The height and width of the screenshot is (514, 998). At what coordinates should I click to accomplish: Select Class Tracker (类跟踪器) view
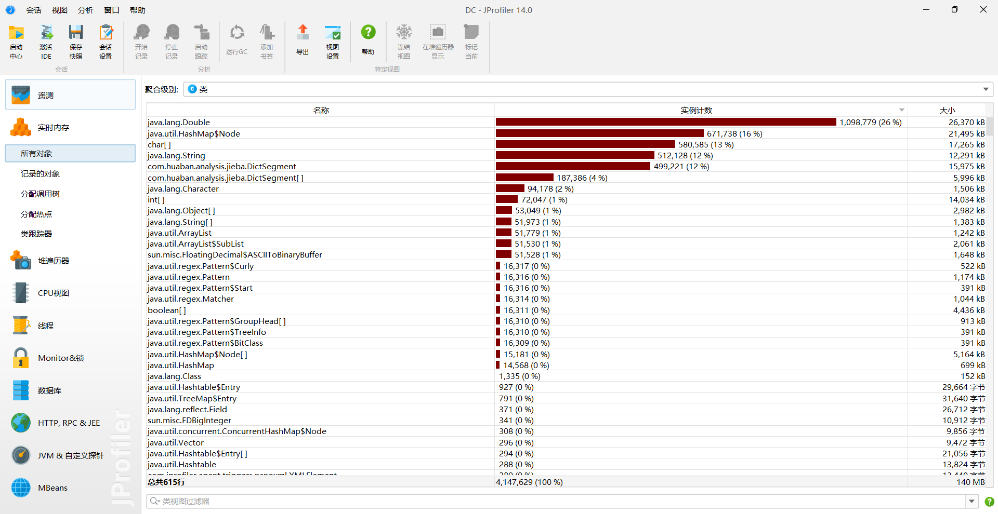[71, 234]
